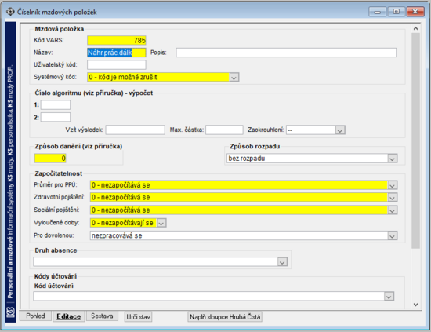431x332 pixels.
Task: Expand the Průměr pro PPÚ dropdown
Action: pos(393,185)
